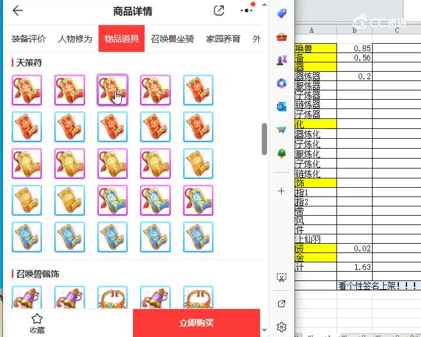Image resolution: width=421 pixels, height=337 pixels.
Task: Click the first necklace item under 召唤兽佩饰
Action: pos(113,297)
